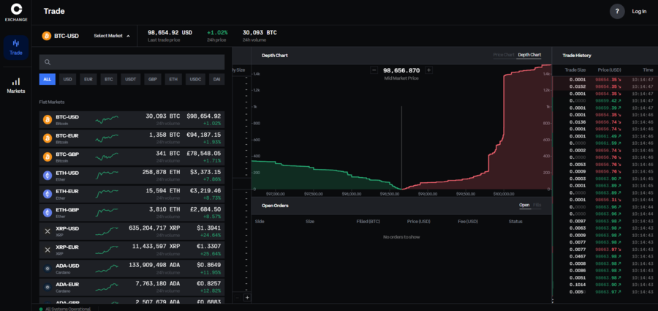Click the Log In link

tap(639, 12)
